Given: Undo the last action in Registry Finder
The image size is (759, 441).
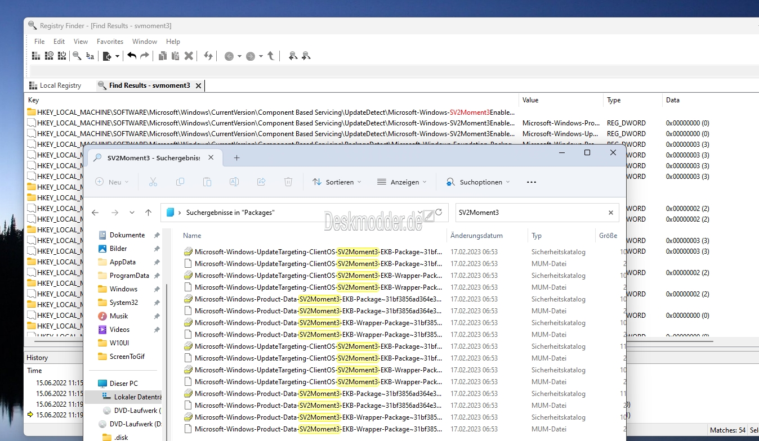Looking at the screenshot, I should coord(132,56).
